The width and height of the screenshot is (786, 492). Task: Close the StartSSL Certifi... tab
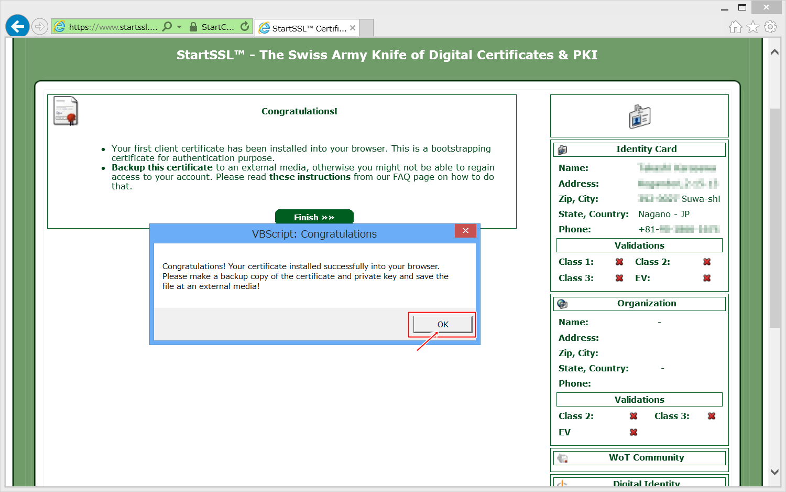click(353, 28)
